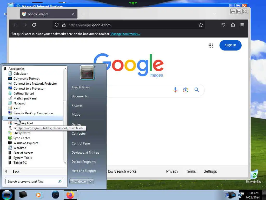266x200 pixels.
Task: Open Snipping Tool
Action: click(x=23, y=123)
